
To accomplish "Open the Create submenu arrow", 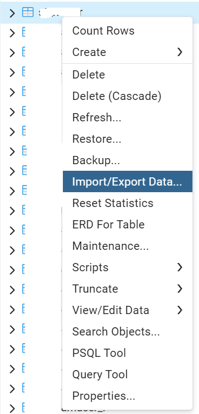I will (180, 52).
